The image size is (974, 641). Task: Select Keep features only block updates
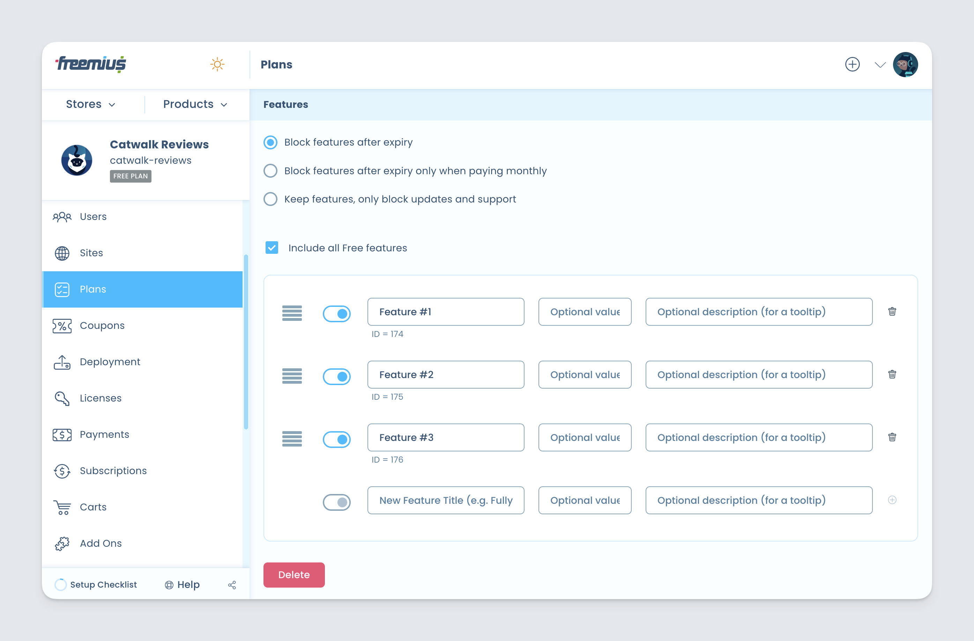[x=271, y=199]
